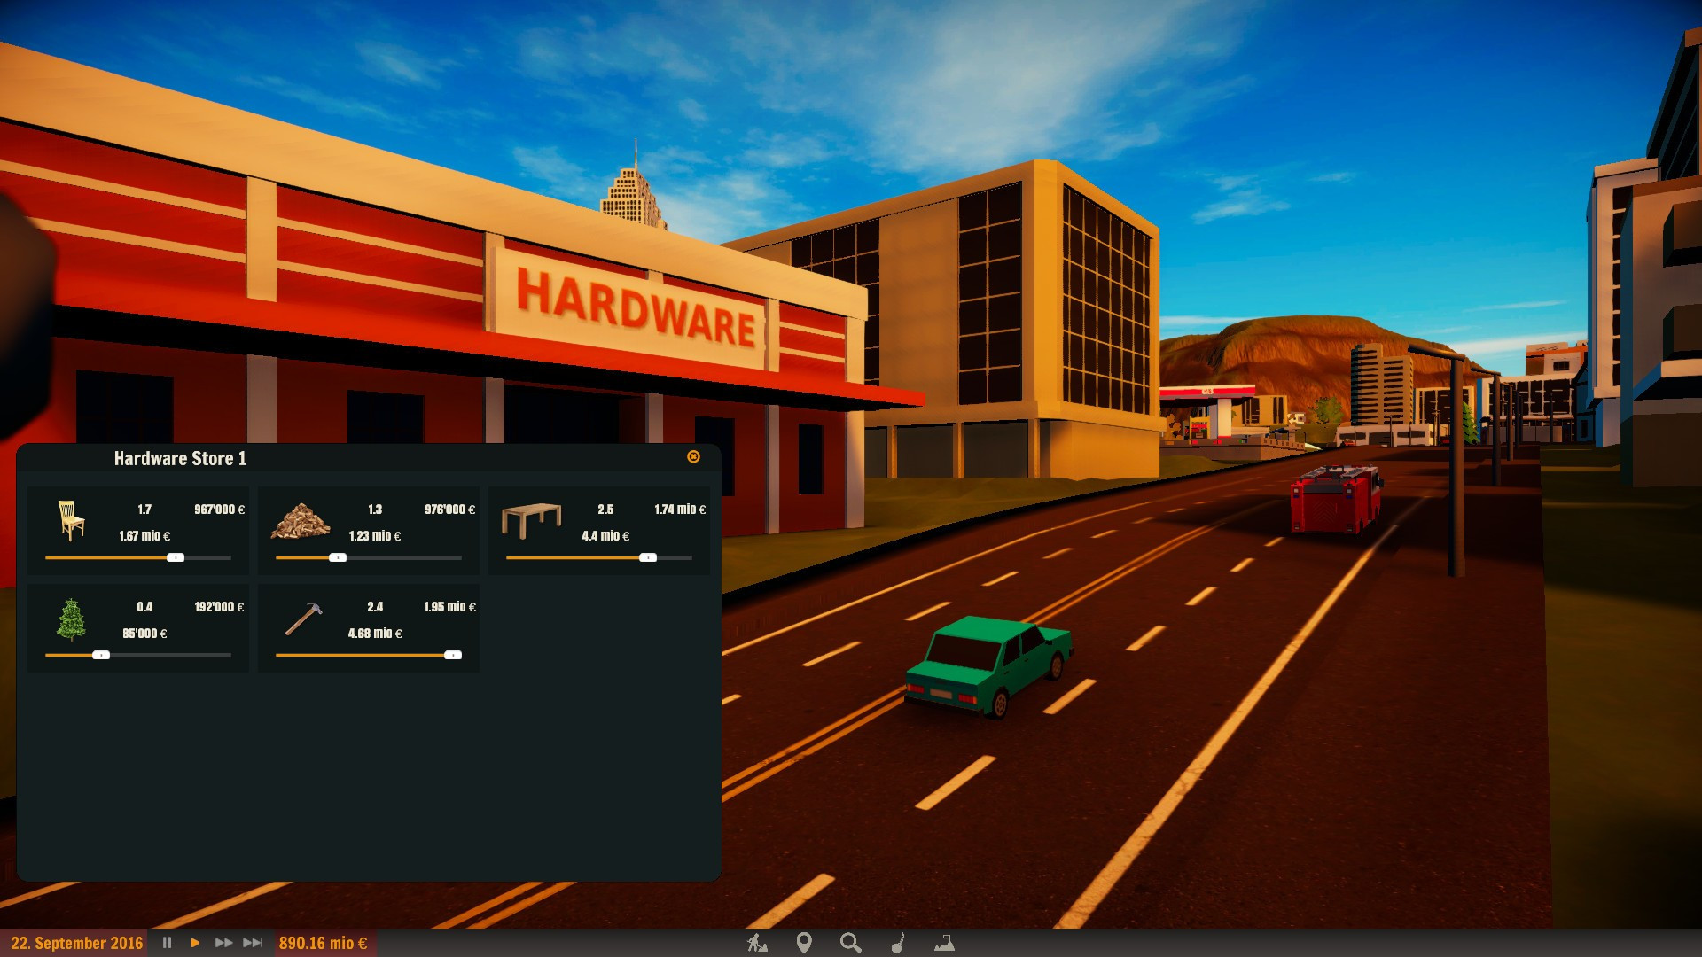This screenshot has height=957, width=1702.
Task: Adjust the chair price slider handle
Action: [176, 557]
